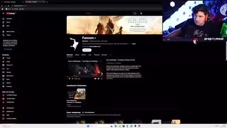Click the featured video's red progress bar
The image size is (227, 128).
click(85, 77)
